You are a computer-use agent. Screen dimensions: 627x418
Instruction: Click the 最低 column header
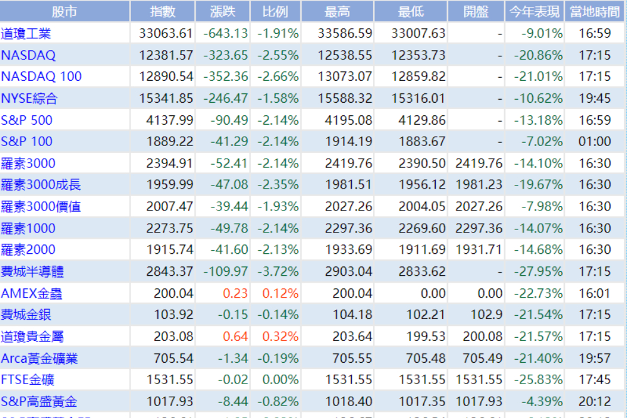(x=411, y=11)
